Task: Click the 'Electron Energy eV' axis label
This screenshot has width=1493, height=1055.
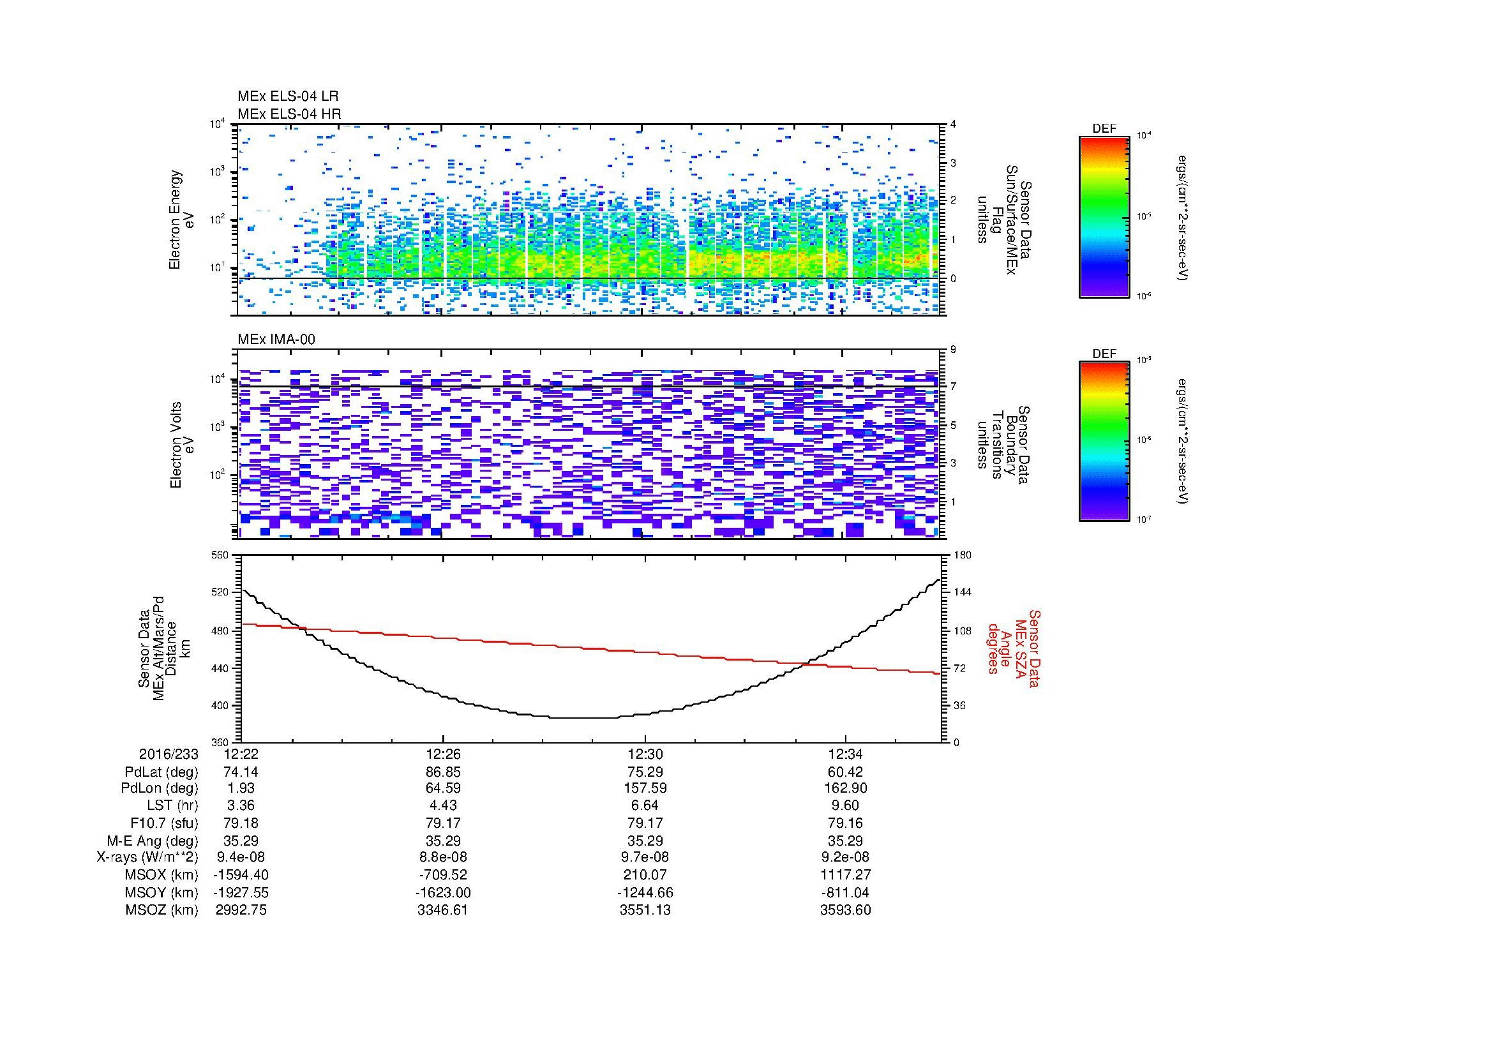Action: coord(181,220)
